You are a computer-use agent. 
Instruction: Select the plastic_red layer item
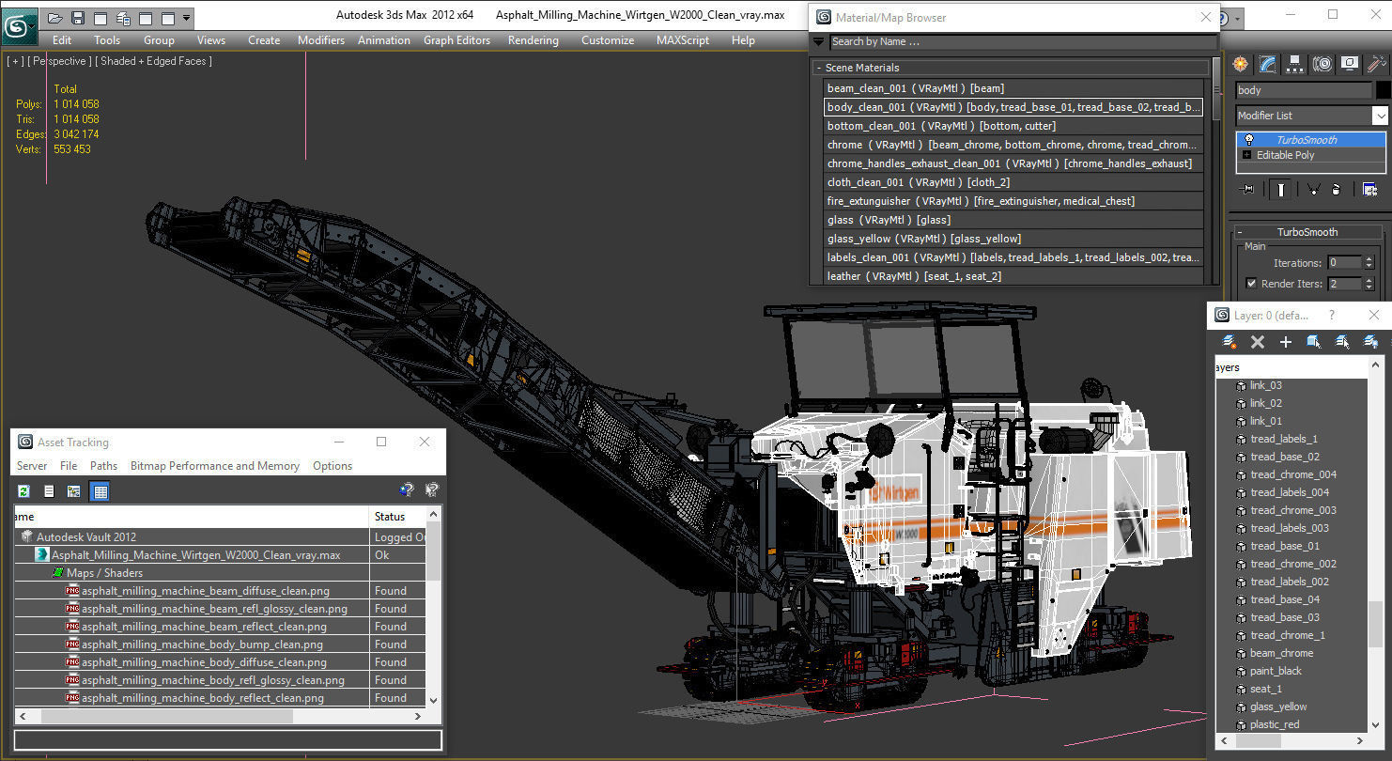(x=1275, y=724)
